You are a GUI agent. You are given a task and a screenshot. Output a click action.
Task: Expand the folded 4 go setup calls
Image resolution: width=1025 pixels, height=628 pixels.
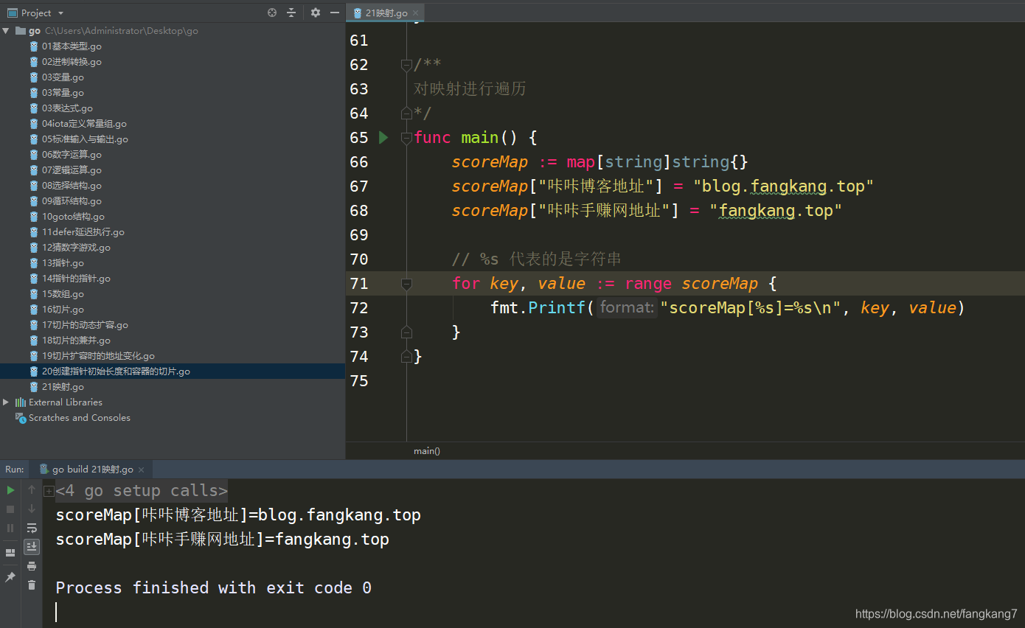tap(49, 491)
